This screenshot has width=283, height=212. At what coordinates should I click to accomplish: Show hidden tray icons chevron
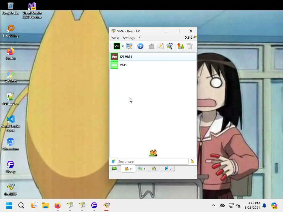point(214,205)
